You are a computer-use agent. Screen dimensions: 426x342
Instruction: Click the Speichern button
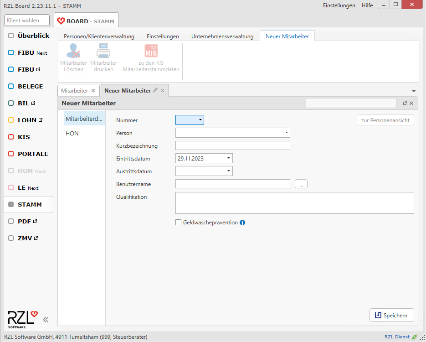tap(391, 315)
